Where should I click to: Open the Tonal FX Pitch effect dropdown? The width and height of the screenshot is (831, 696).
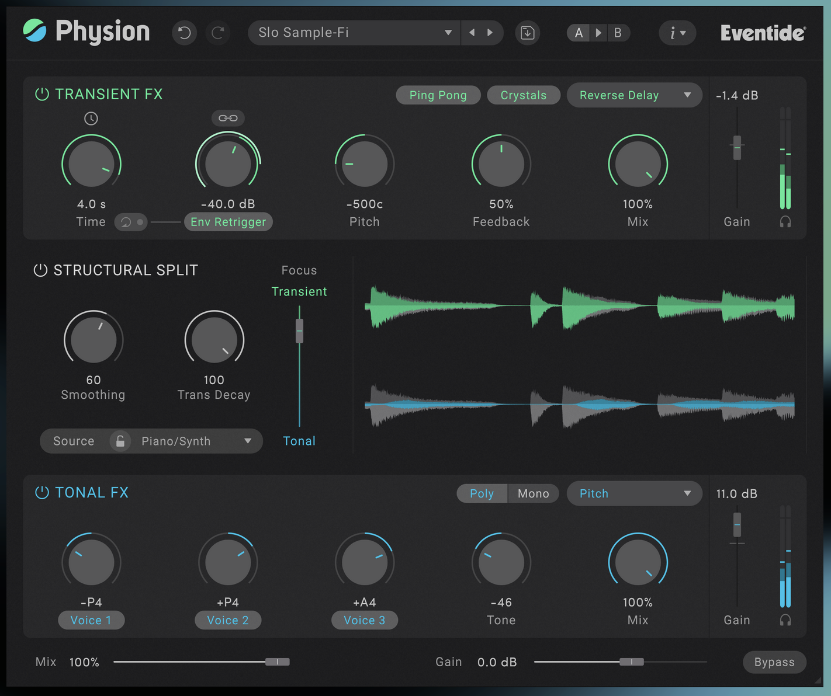[634, 493]
